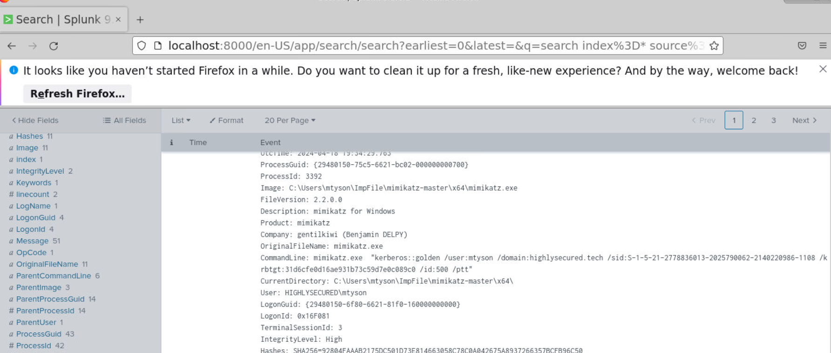Screen dimensions: 831x353
Task: Open the OpCode field summary
Action: click(x=31, y=253)
